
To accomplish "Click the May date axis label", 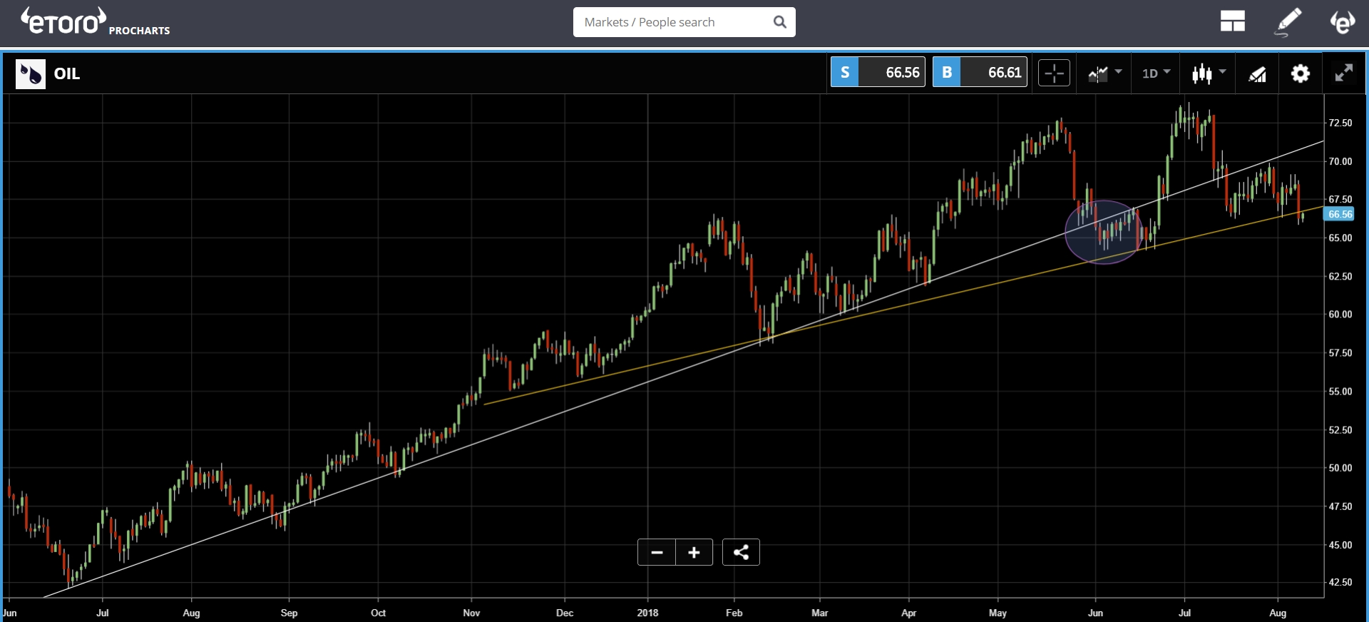I will click(x=998, y=613).
